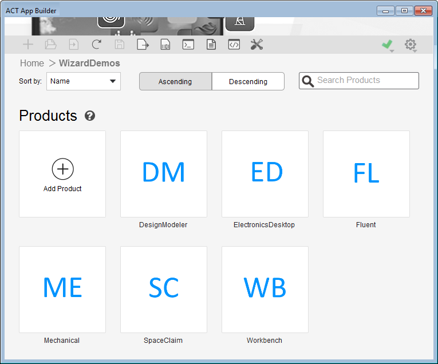Click the text document icon in toolbar

211,45
